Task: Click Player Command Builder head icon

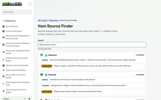Action: (x=4, y=70)
